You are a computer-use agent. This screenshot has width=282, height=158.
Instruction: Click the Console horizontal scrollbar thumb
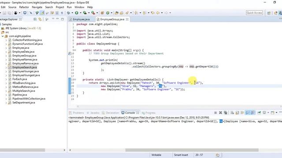[192, 150]
